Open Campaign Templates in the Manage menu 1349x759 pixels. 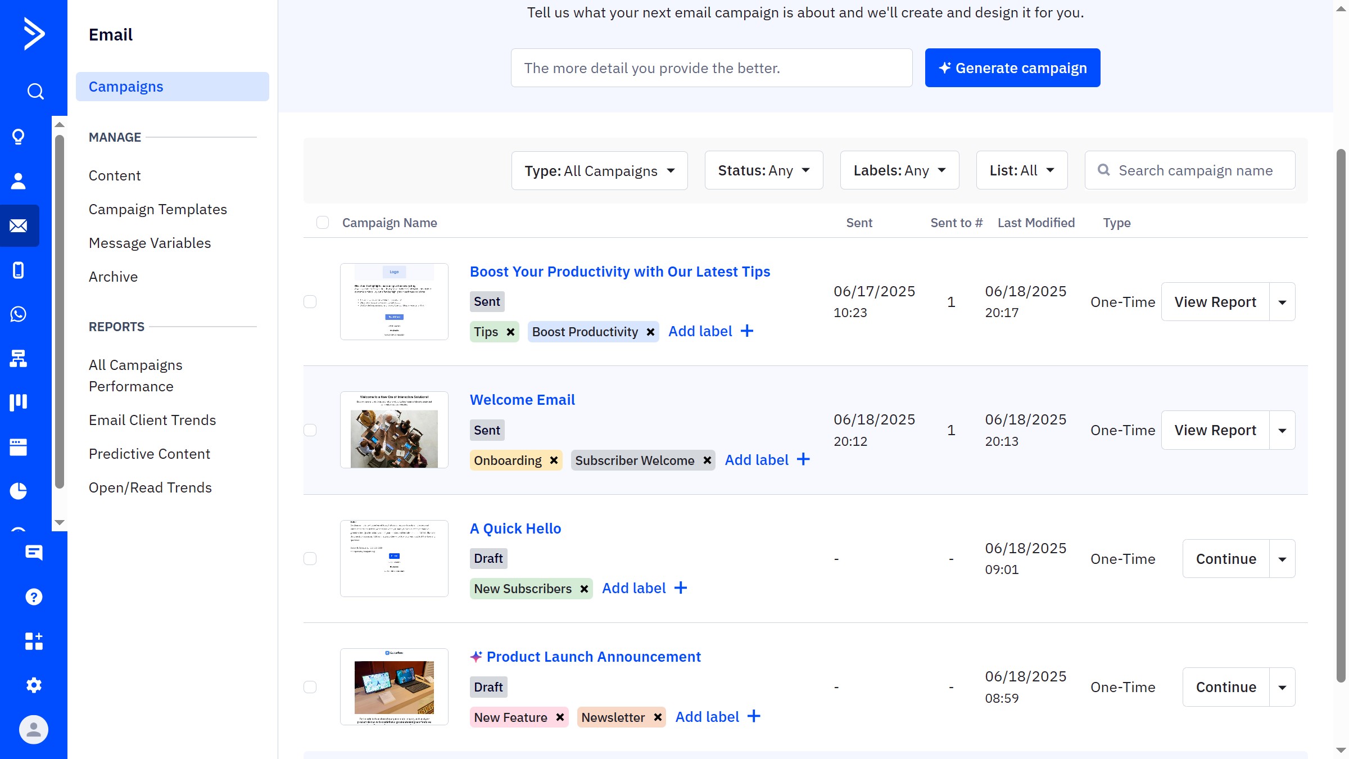pos(158,209)
